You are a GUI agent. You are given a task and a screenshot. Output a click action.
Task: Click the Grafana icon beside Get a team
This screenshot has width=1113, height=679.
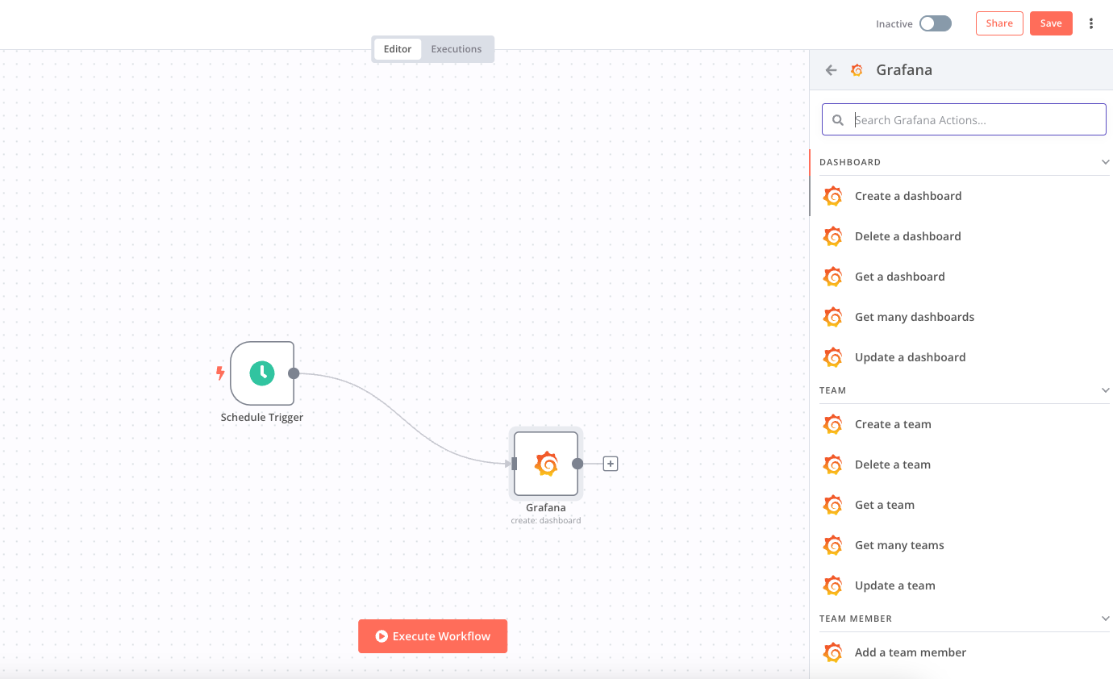[833, 505]
